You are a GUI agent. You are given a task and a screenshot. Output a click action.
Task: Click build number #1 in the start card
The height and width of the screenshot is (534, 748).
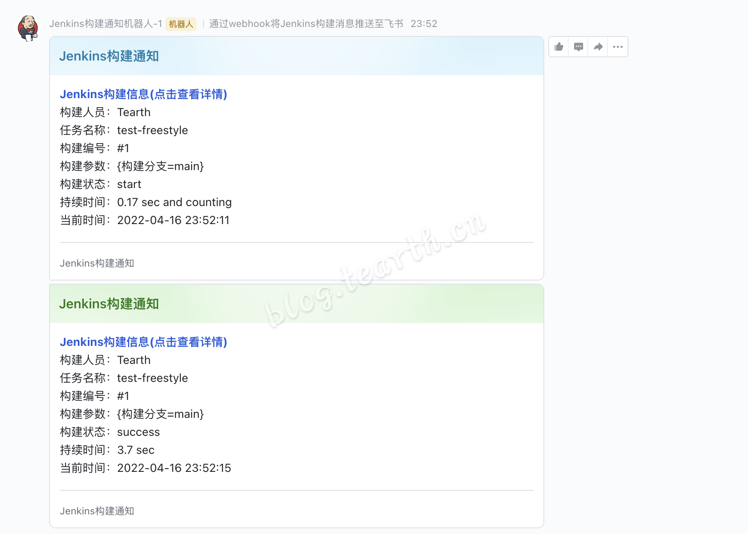tap(123, 148)
